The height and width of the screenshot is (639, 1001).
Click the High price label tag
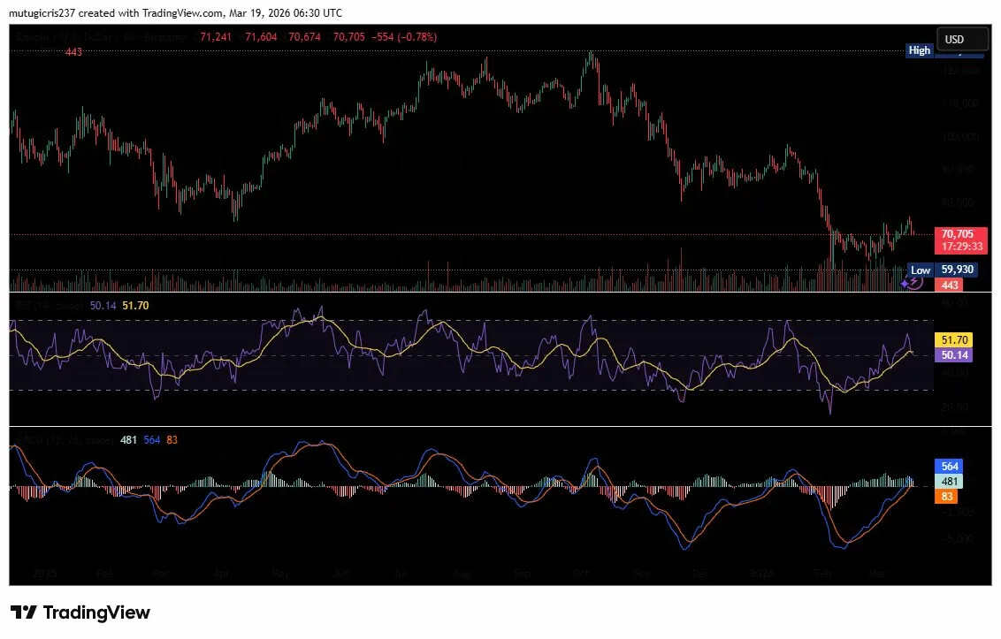(x=920, y=50)
